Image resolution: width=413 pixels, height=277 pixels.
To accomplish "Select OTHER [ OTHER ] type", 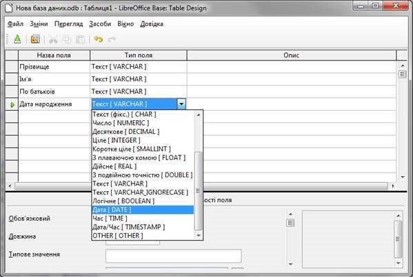I will pyautogui.click(x=143, y=236).
